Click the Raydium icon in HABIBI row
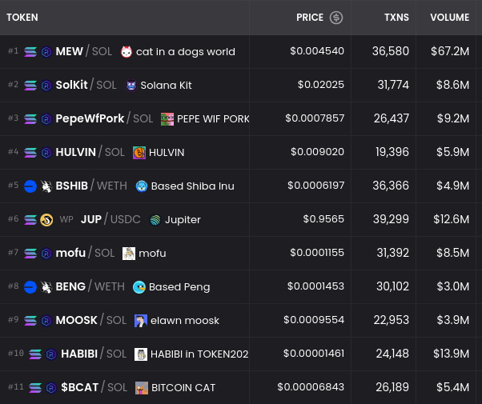The height and width of the screenshot is (404, 482). 51,354
